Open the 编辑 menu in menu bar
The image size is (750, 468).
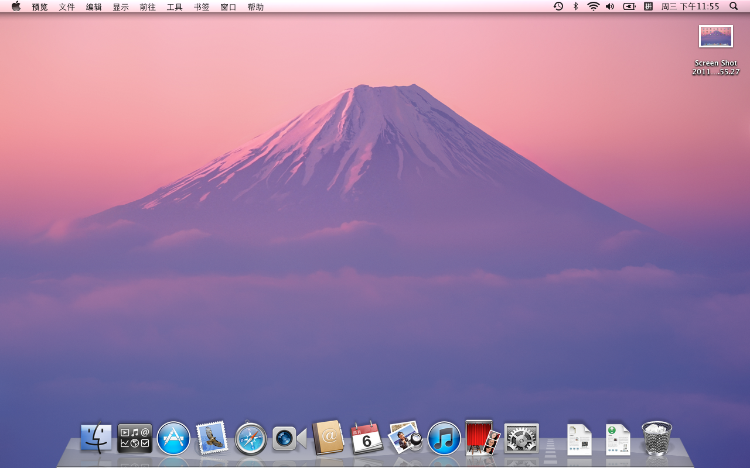(94, 7)
